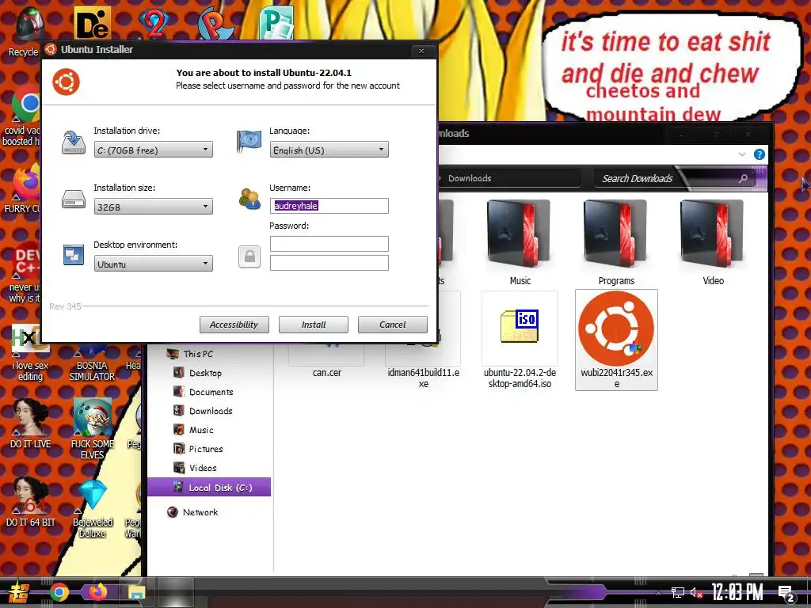811x608 pixels.
Task: Click the language flag icon
Action: (x=249, y=141)
